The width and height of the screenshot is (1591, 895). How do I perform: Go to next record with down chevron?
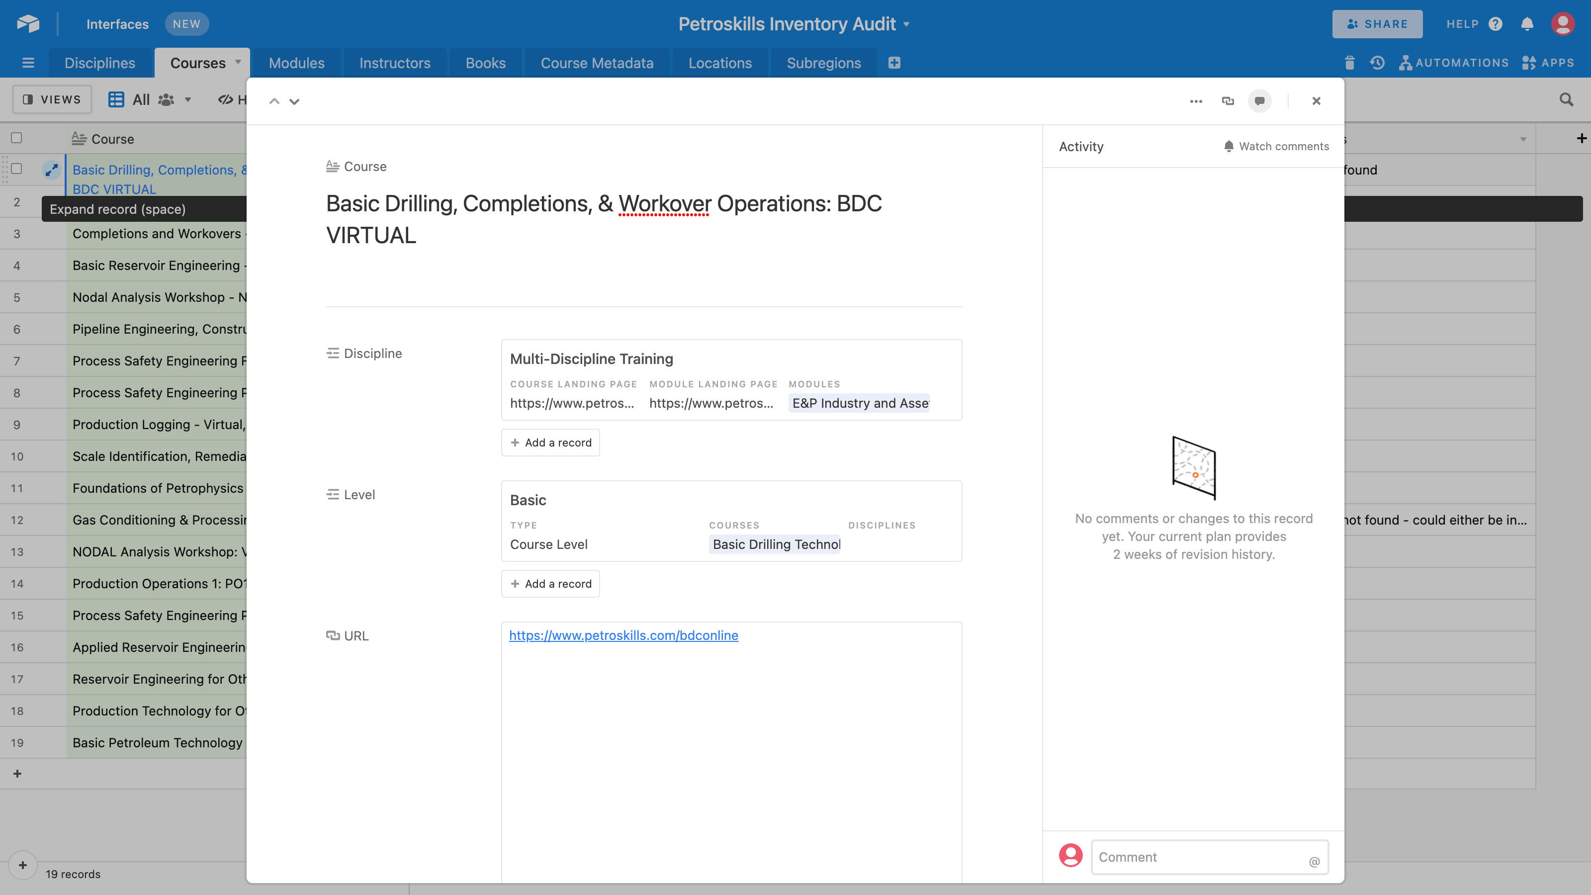coord(295,101)
